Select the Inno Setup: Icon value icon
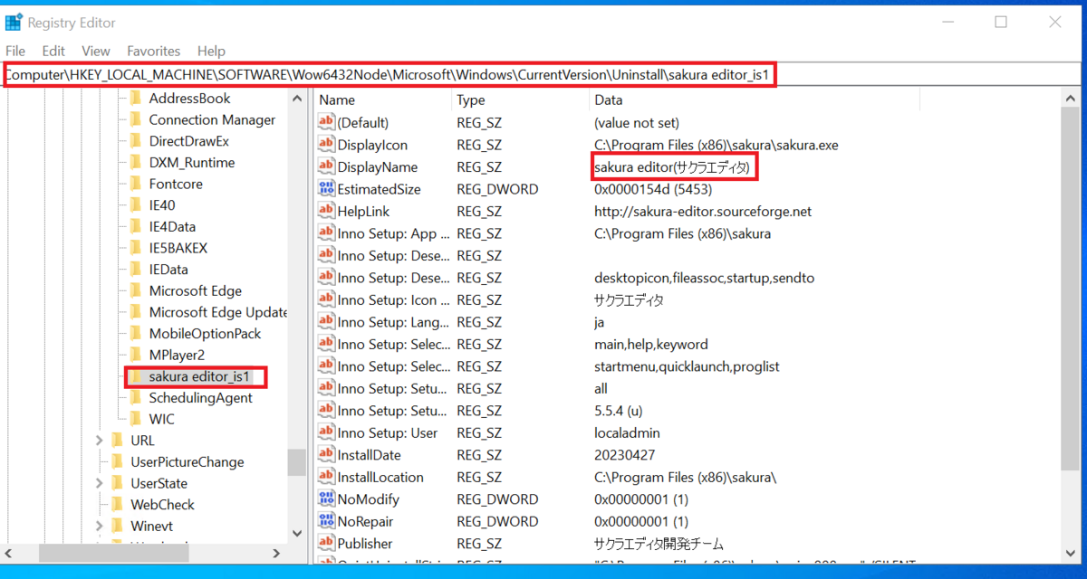1087x579 pixels. click(327, 299)
